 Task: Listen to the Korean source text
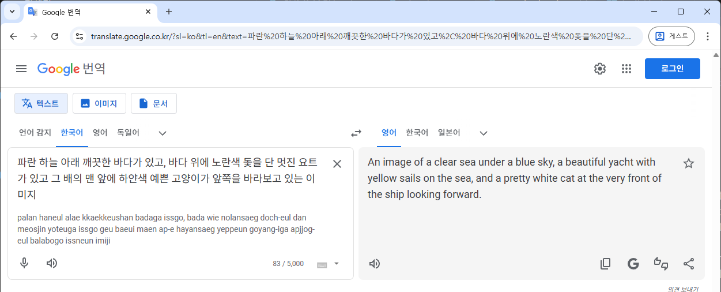(x=52, y=264)
